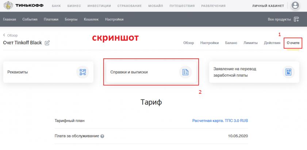Select the О счете tab

coord(293,43)
